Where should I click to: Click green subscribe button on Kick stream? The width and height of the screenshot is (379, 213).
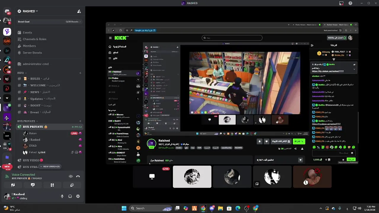(x=299, y=141)
